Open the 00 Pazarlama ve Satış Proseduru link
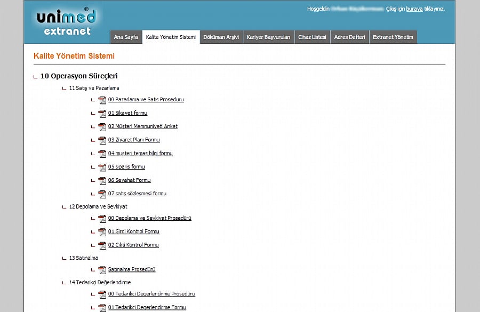 pos(146,100)
